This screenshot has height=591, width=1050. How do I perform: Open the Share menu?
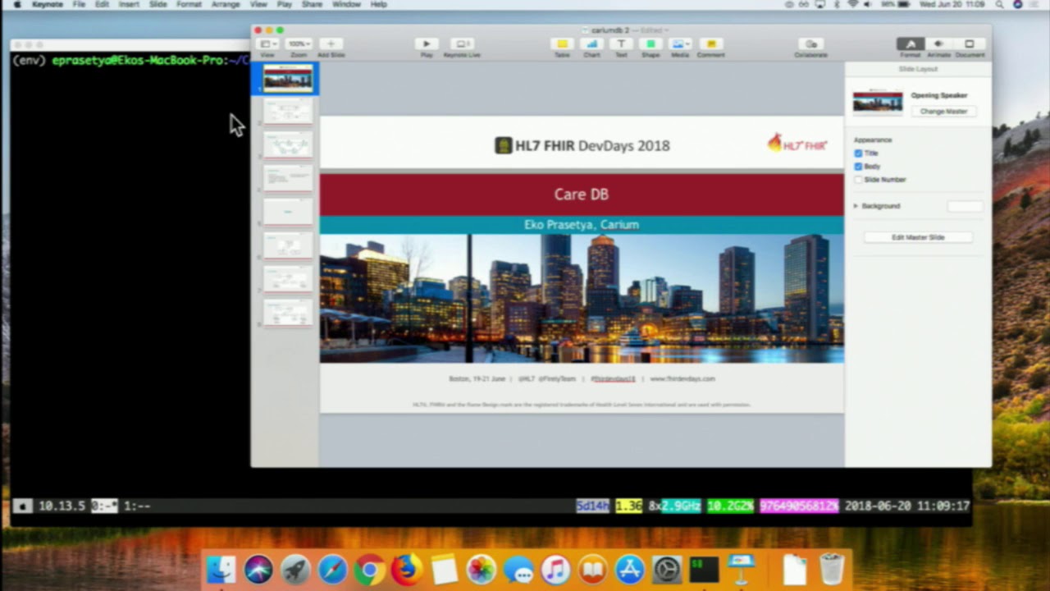(x=312, y=5)
